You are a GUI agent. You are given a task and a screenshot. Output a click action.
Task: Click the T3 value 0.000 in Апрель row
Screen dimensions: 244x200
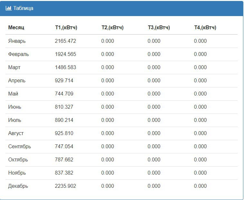point(154,81)
